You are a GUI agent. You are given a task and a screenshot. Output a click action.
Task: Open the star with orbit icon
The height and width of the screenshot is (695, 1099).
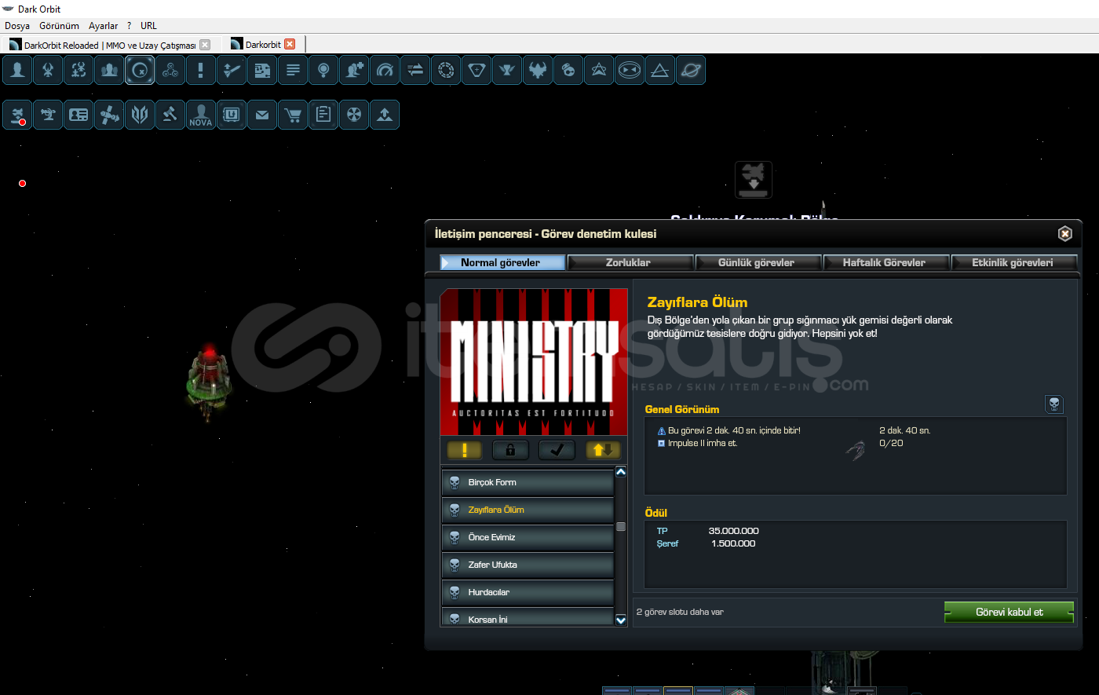pos(599,70)
